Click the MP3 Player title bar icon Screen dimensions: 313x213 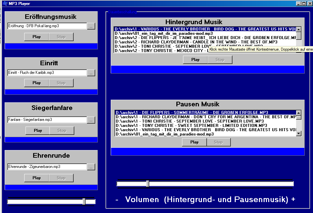(5, 3)
